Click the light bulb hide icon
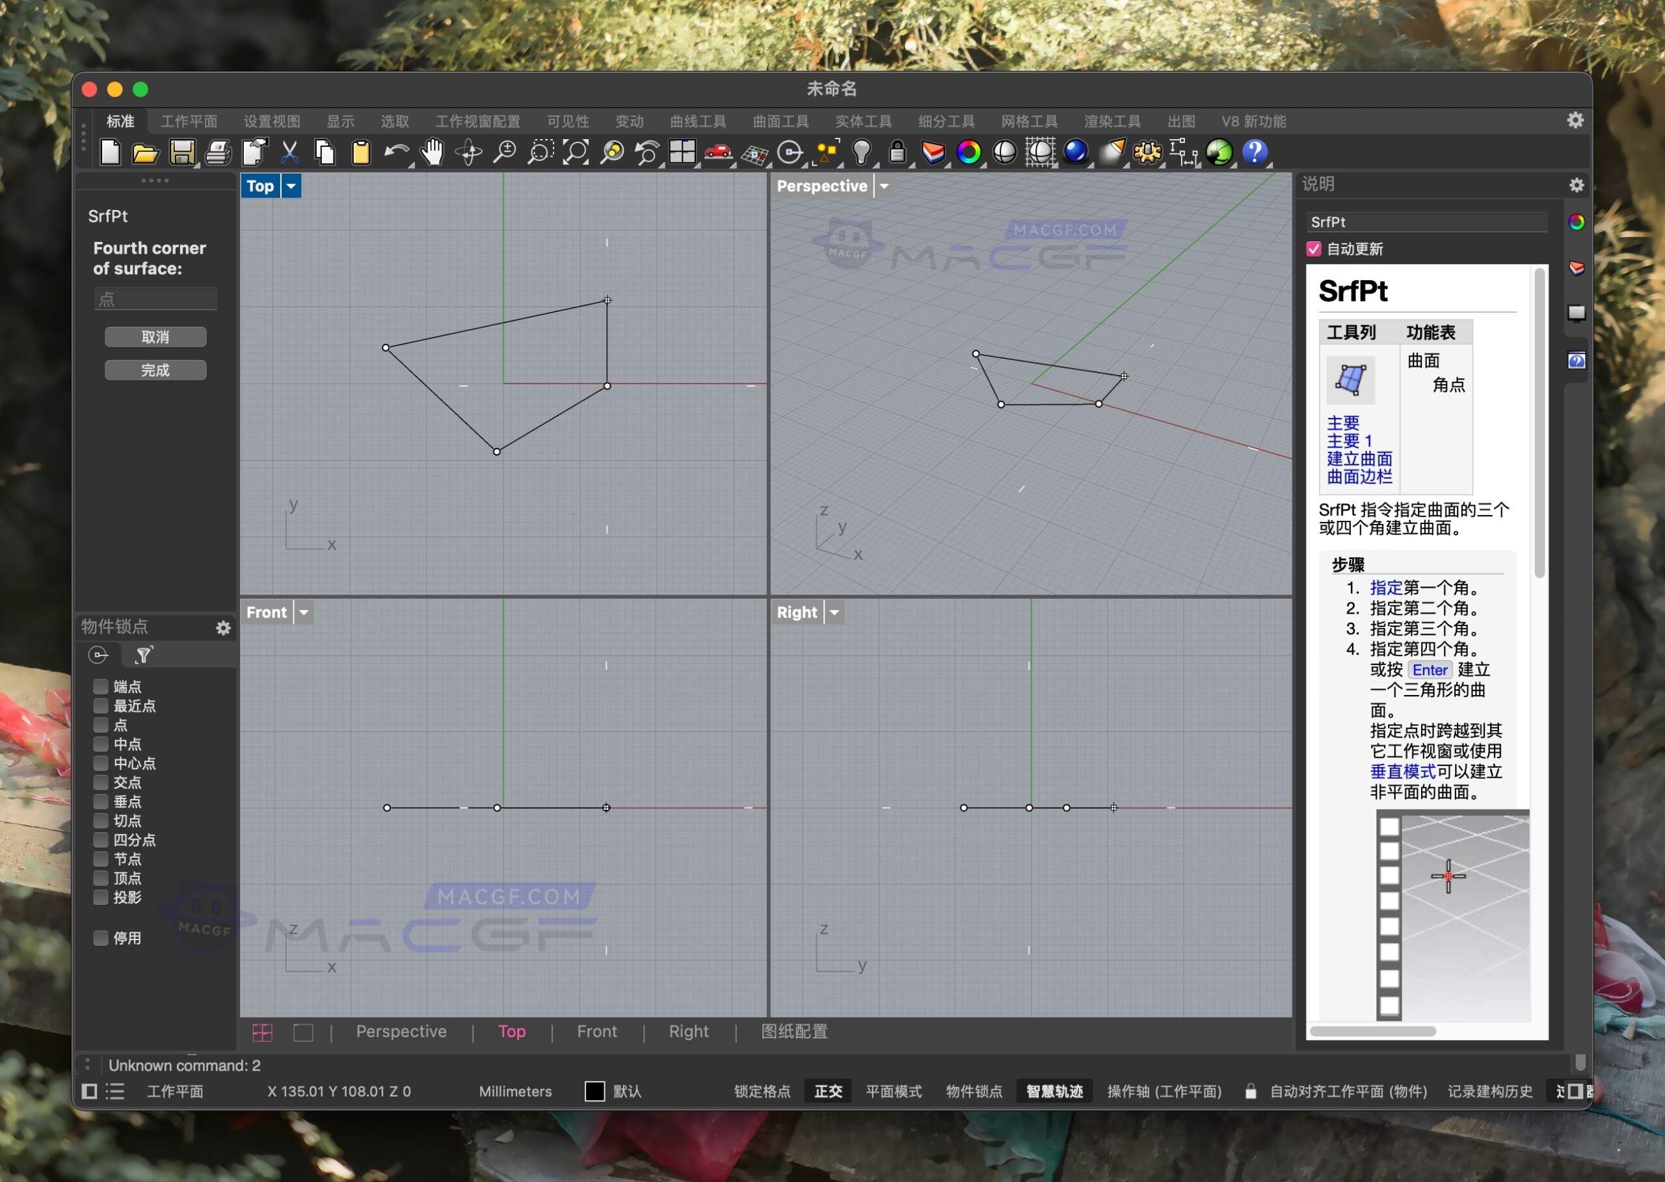Screen dimensions: 1665x1182 (861, 152)
